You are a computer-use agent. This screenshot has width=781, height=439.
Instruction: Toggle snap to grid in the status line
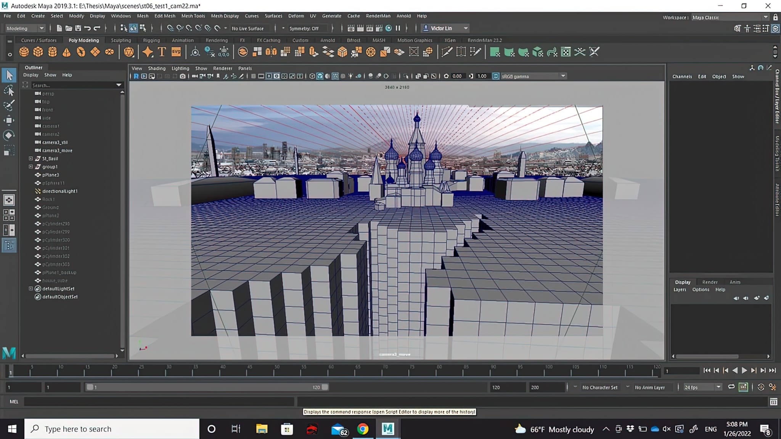170,28
